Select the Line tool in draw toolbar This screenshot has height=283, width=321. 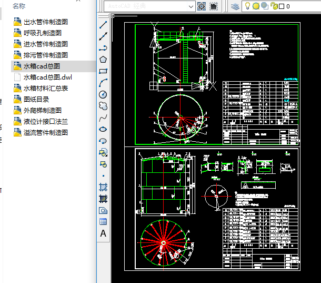[x=103, y=25]
